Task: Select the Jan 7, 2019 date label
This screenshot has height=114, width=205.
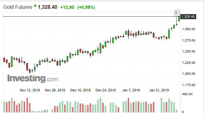Action: 131,90
